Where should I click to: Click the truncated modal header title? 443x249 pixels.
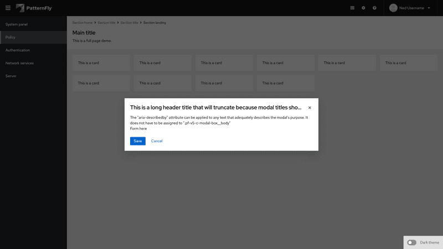pyautogui.click(x=215, y=107)
